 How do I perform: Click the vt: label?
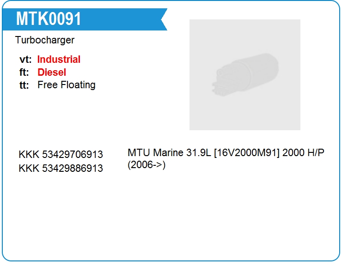(x=25, y=60)
